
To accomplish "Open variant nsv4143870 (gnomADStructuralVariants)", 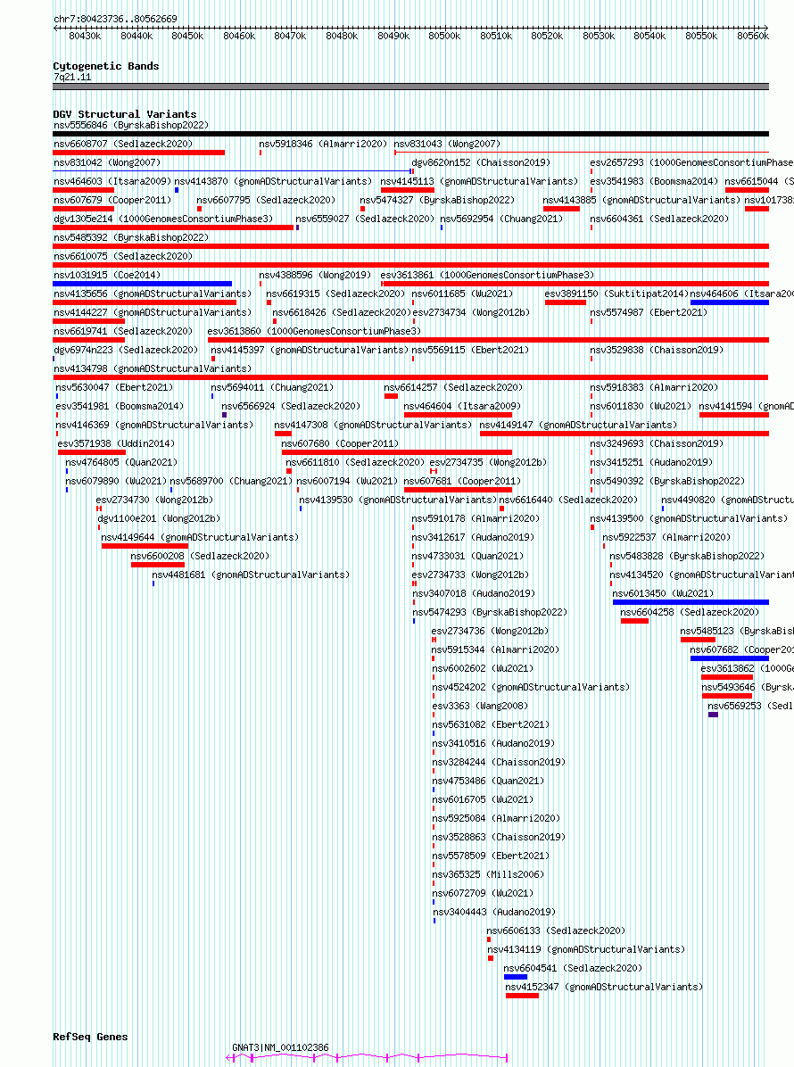I will (x=274, y=182).
